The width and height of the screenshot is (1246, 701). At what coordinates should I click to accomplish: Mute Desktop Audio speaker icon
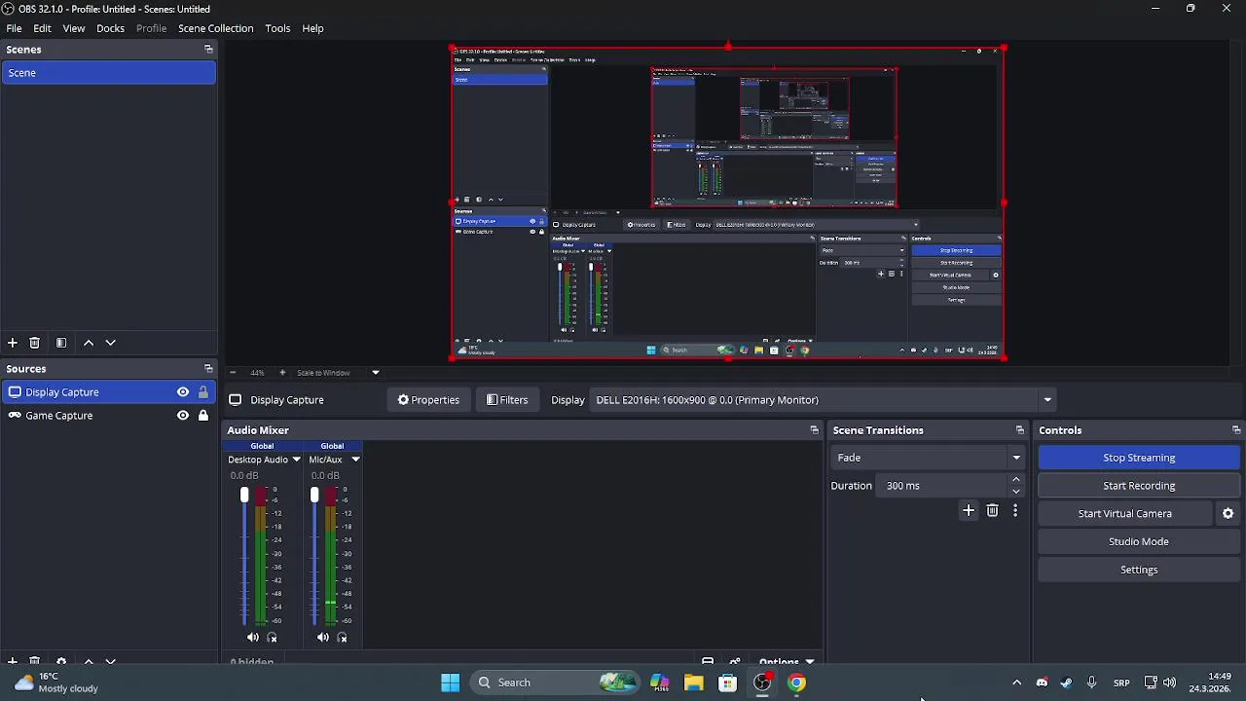(253, 638)
